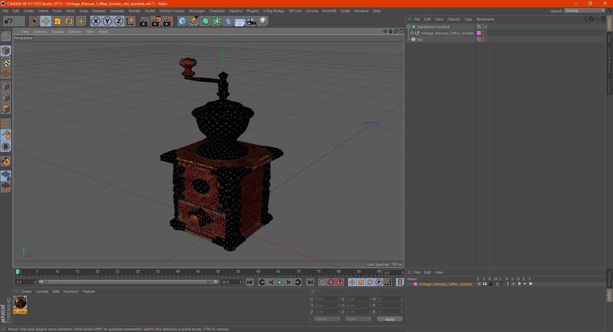Open the spline Pen tool
Screen dimensions: 613x332
click(194, 21)
